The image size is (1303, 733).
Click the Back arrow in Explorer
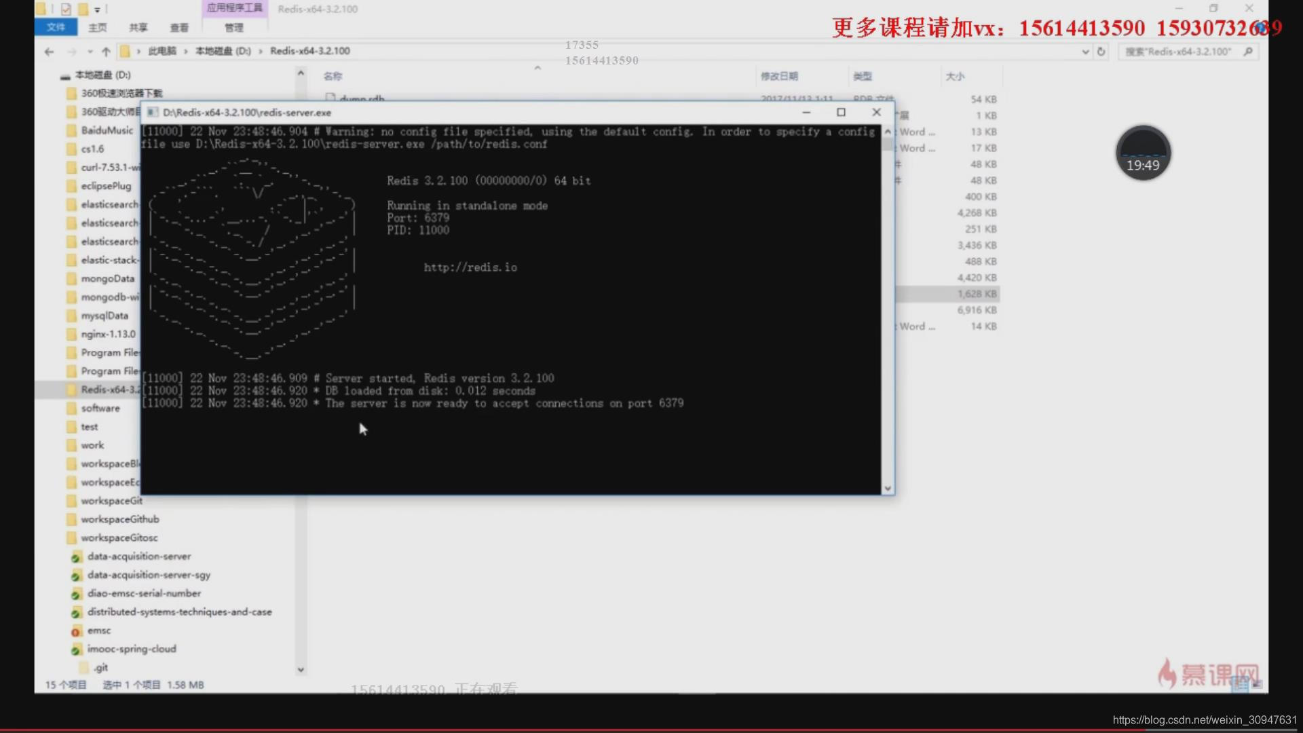click(49, 52)
